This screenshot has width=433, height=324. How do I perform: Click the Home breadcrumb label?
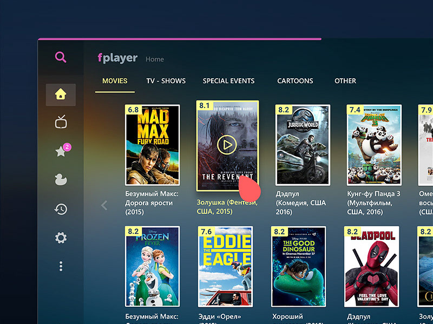tap(155, 59)
